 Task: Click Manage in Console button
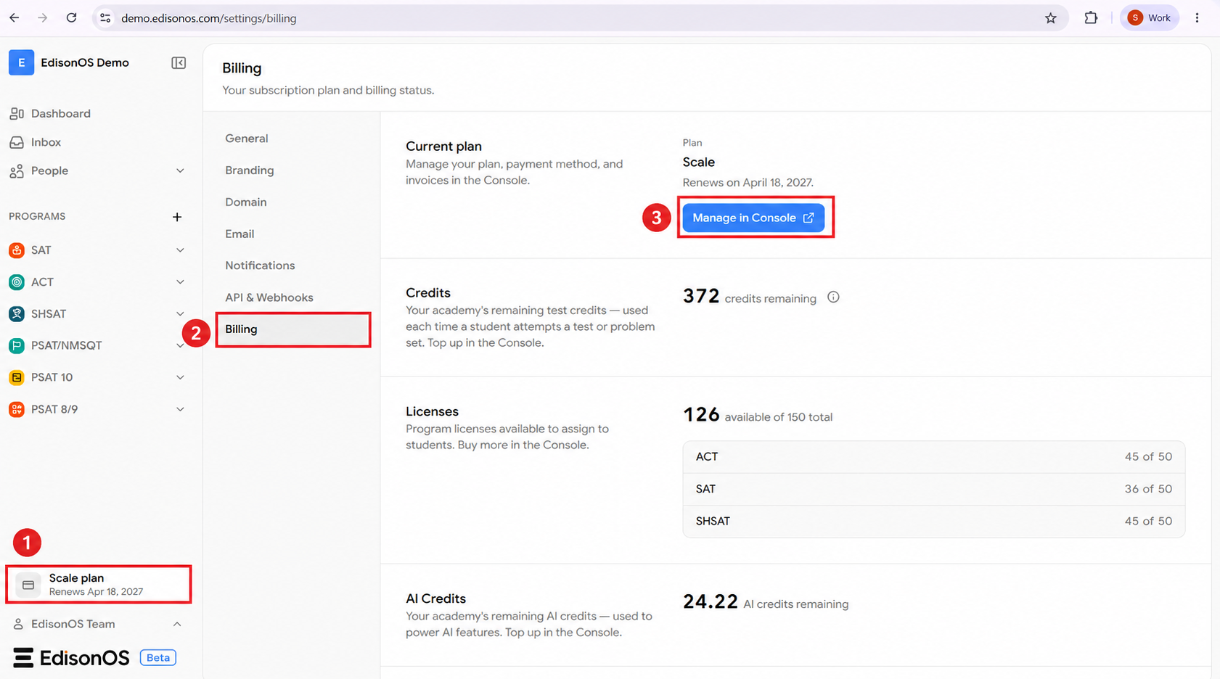tap(753, 218)
